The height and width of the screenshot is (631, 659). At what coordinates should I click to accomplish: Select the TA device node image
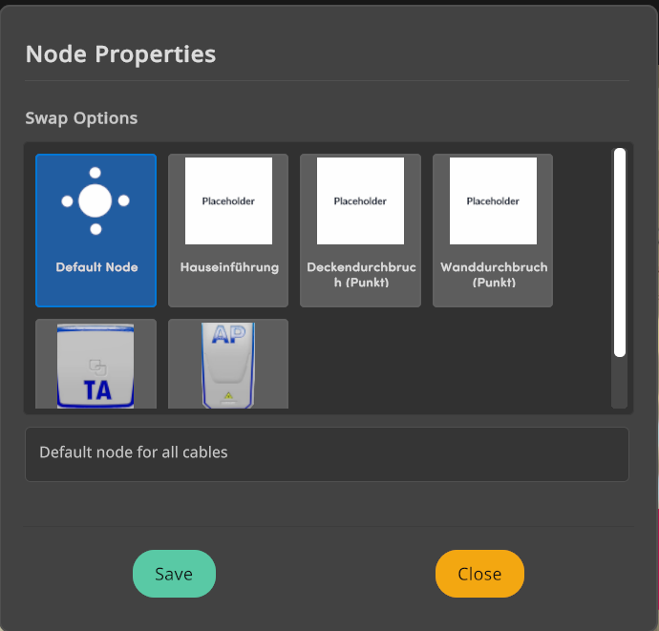pos(96,367)
